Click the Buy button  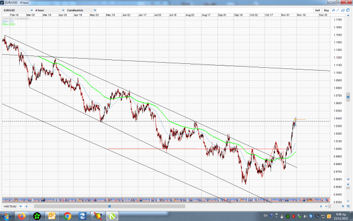[326, 10]
